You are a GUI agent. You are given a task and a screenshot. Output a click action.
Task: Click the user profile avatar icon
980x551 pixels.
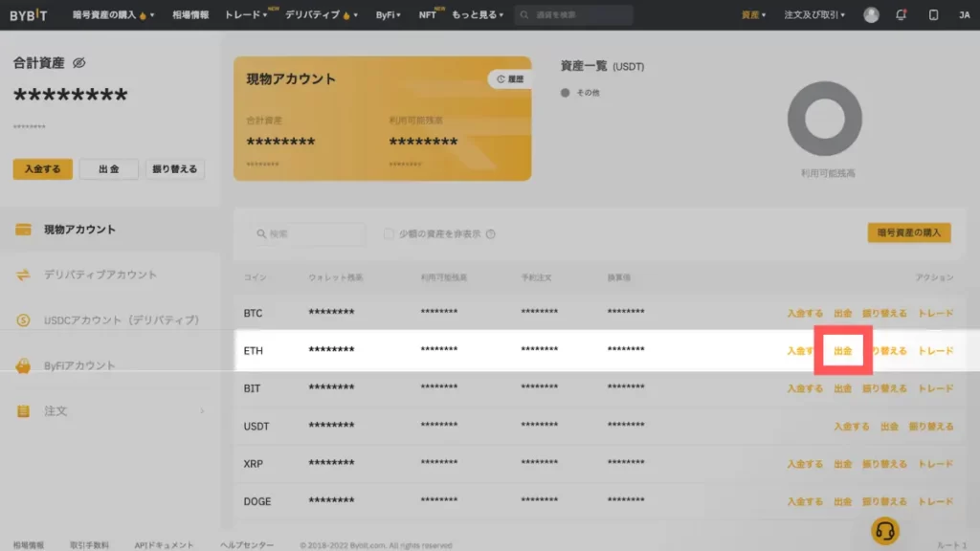point(871,15)
